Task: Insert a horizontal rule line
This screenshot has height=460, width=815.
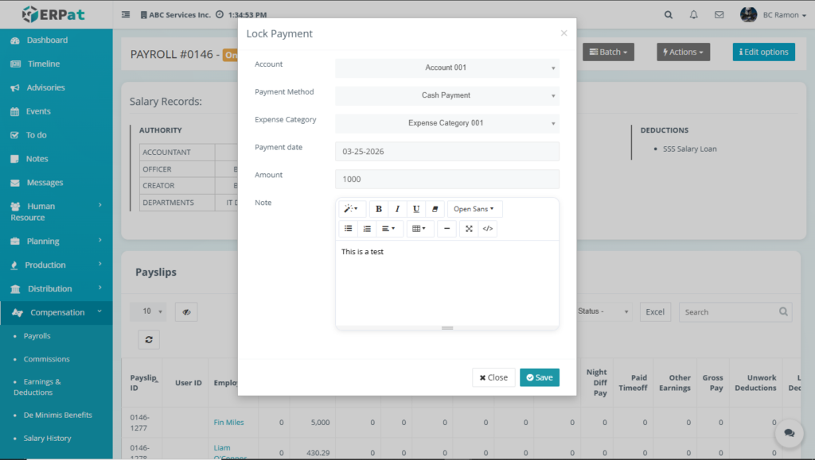Action: [447, 229]
